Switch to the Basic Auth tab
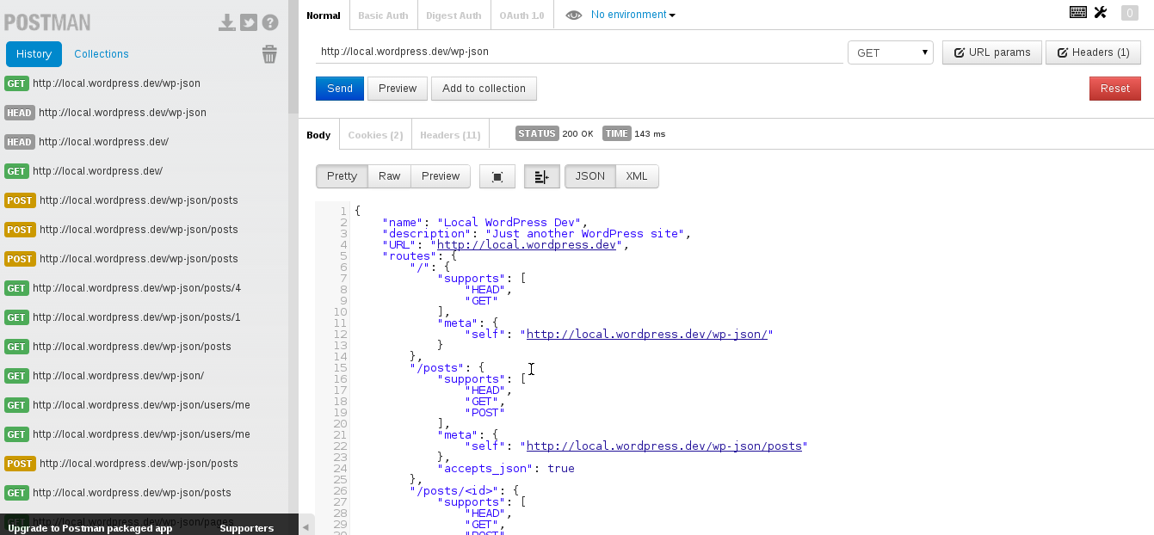 (x=383, y=15)
